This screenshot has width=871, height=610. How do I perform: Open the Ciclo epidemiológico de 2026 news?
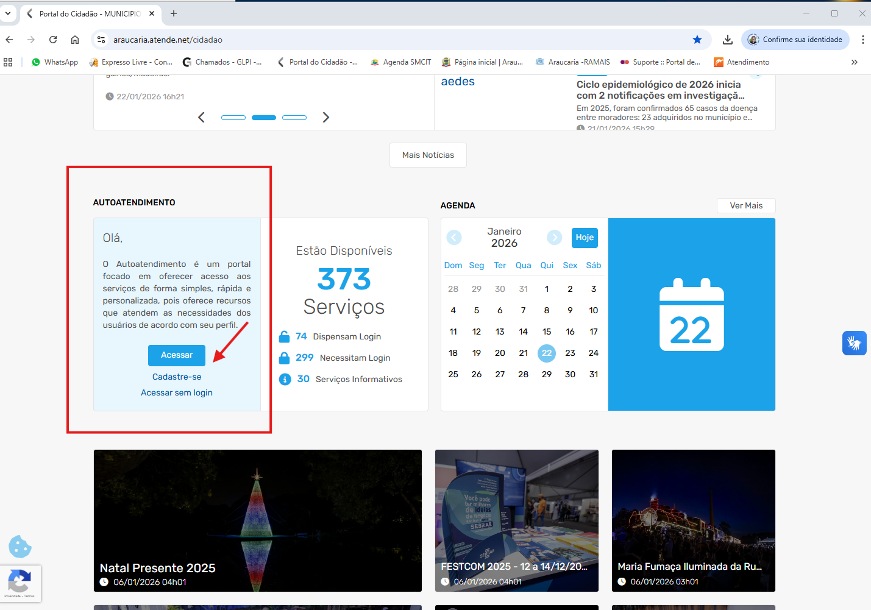(x=661, y=90)
